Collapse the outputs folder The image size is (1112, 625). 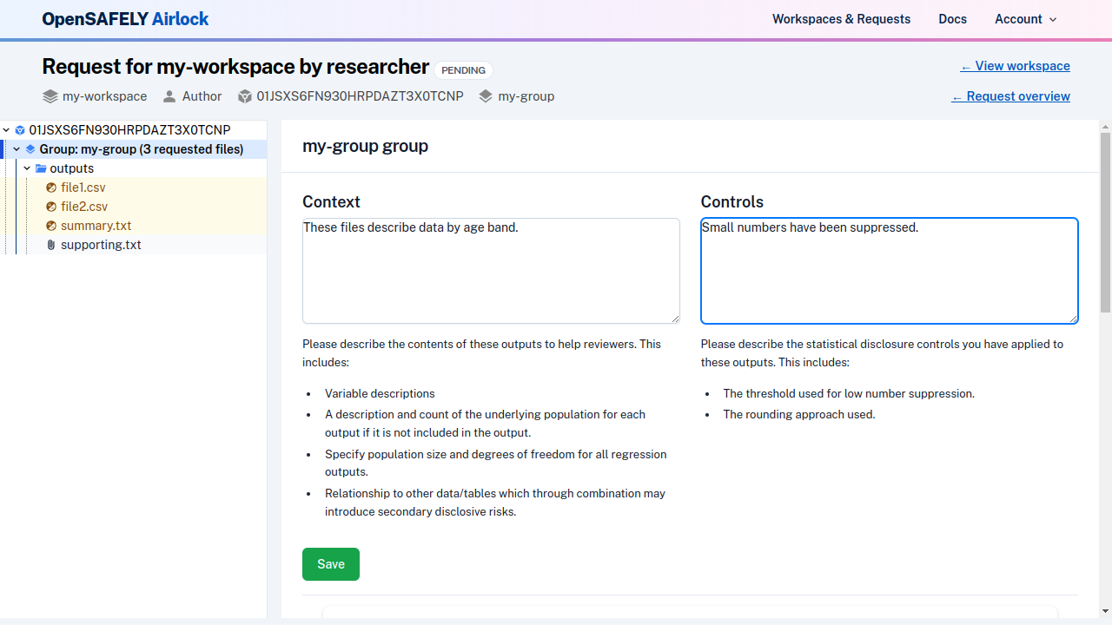click(x=26, y=168)
